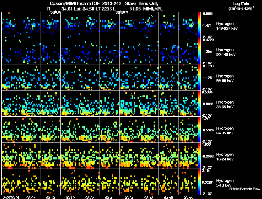Click the 'Hydrogen 5-13 keV' row label
This screenshot has width=262, height=199.
click(x=225, y=183)
